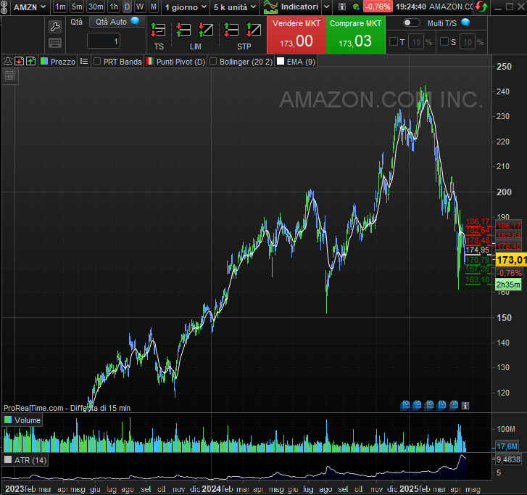527x495 pixels.
Task: Expand the arrow beside Indicatori
Action: point(326,7)
